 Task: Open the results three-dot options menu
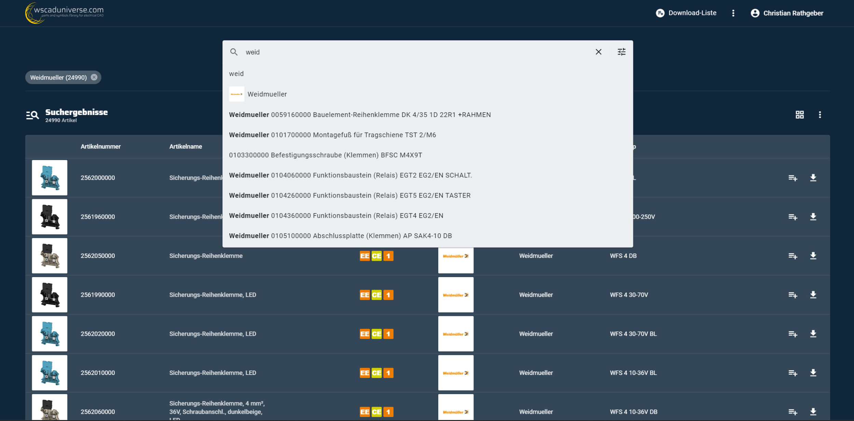point(820,115)
